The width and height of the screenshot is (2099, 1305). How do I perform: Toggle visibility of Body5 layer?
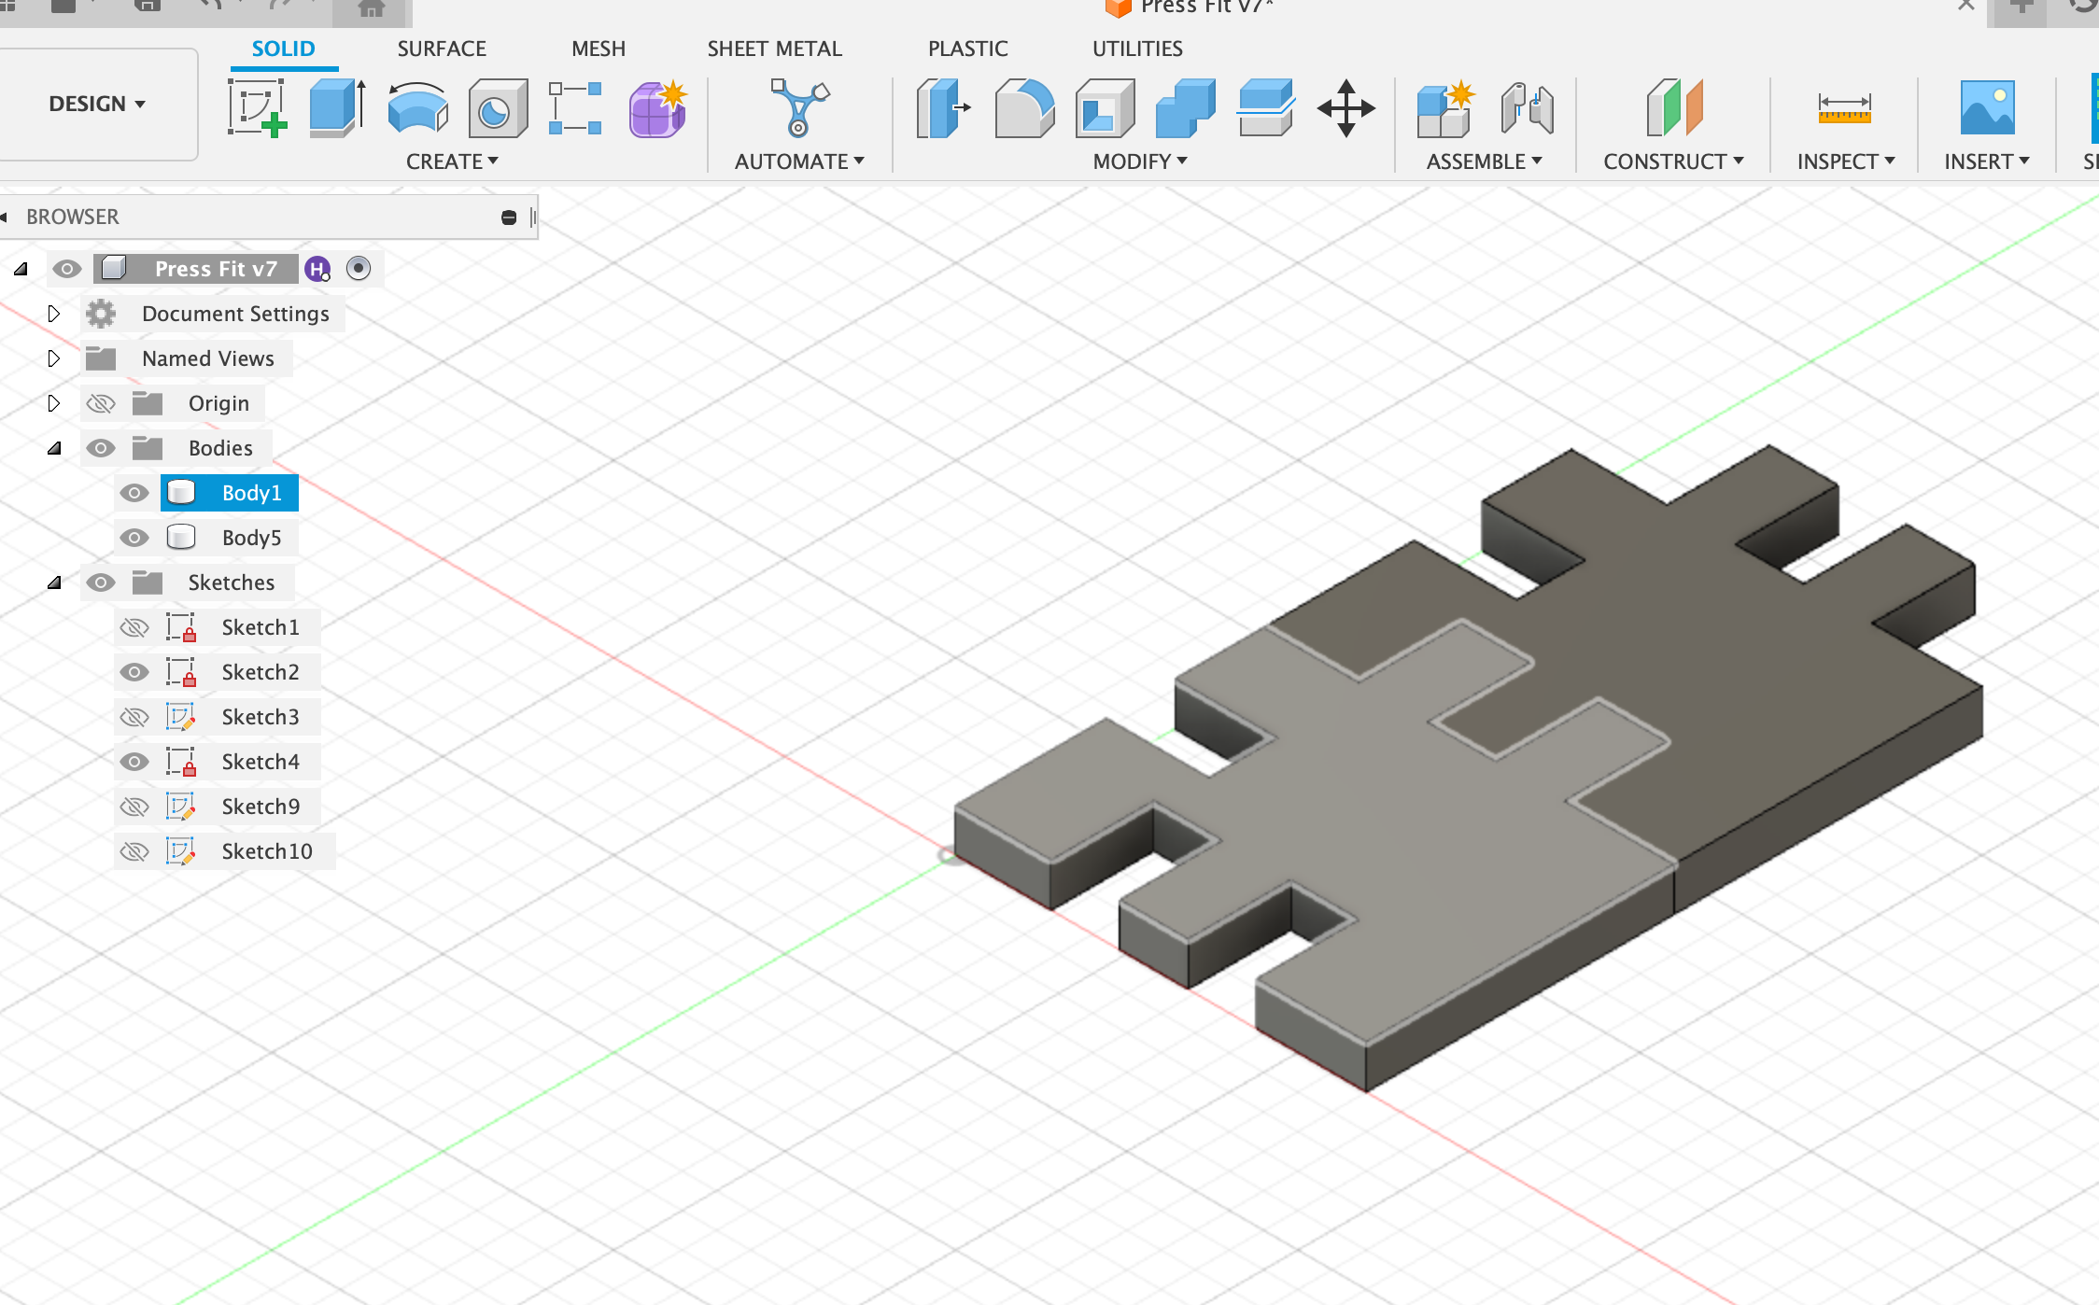click(x=135, y=537)
